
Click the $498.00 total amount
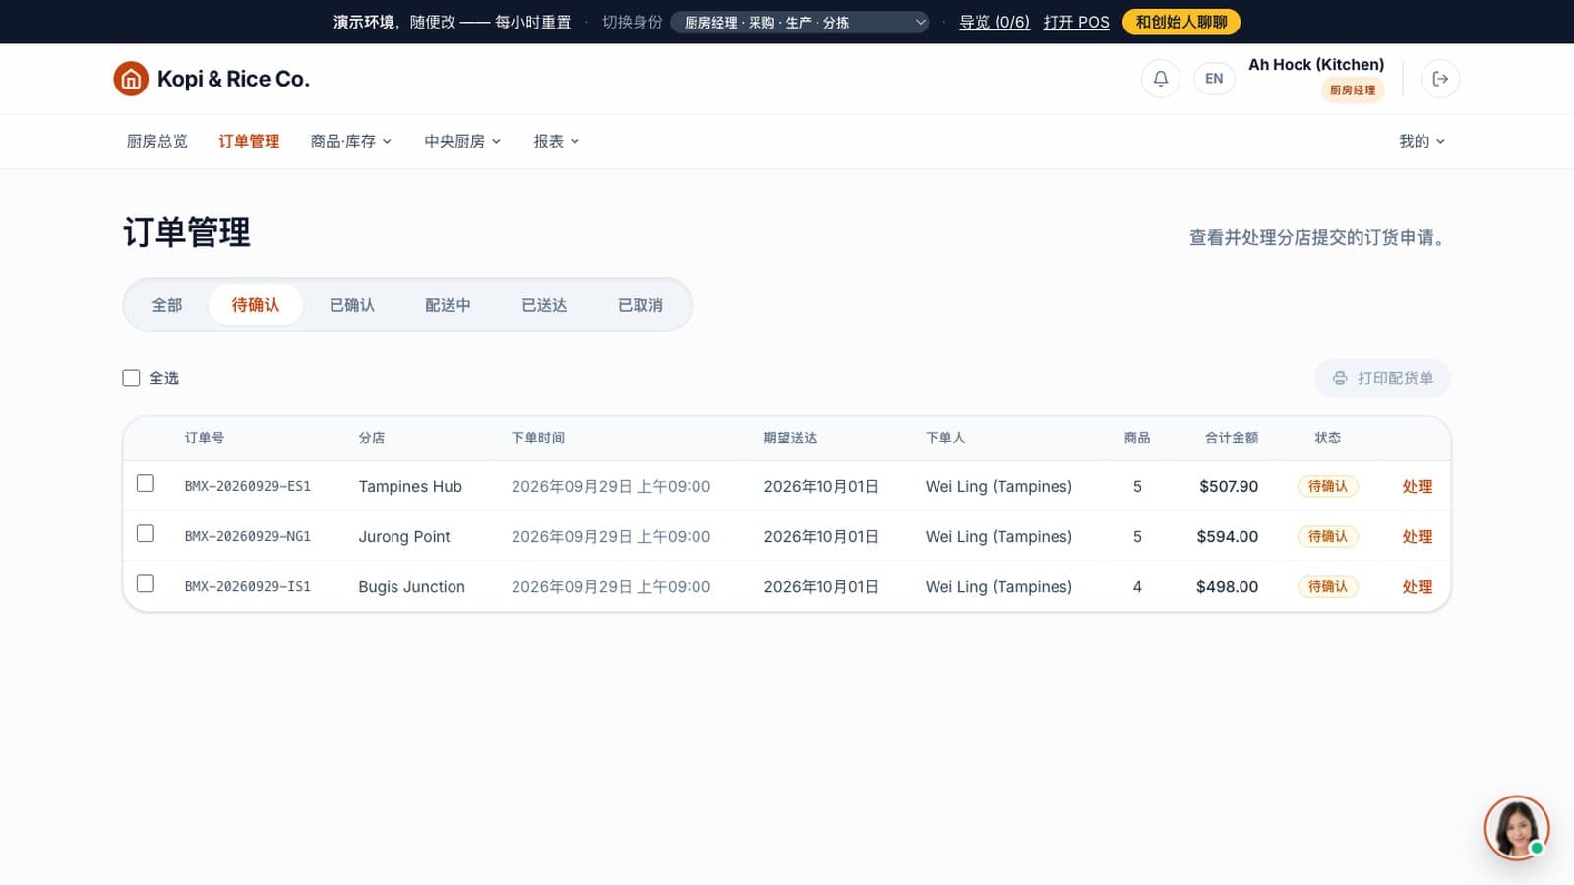[1227, 586]
